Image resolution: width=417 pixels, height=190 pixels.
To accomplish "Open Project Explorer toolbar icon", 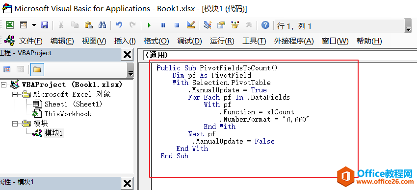I will point(208,25).
